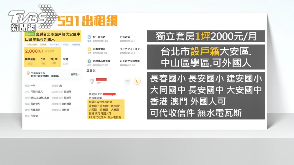Click the small 長春國小 長安國小 建安國小 line
Viewport: 294px width, 165px height.
click(x=105, y=106)
